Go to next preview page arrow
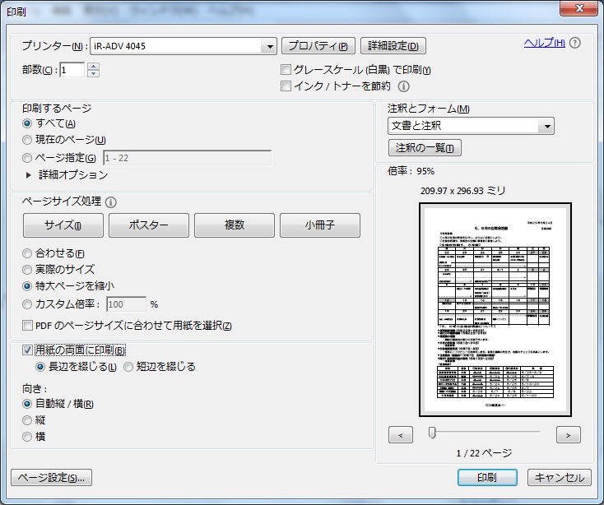604x505 pixels. tap(568, 434)
